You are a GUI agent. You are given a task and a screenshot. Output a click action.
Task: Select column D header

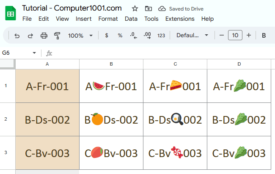coord(239,64)
